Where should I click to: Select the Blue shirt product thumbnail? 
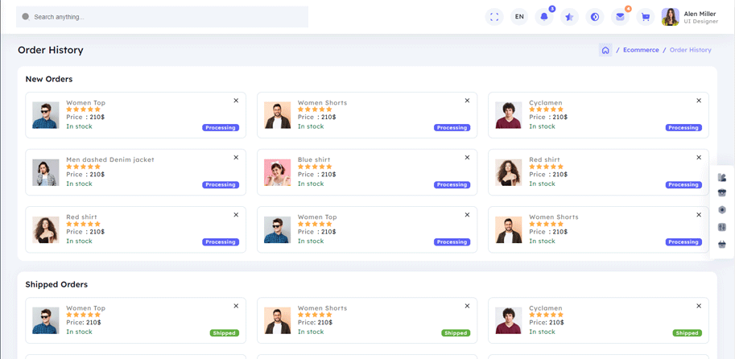[x=277, y=172]
